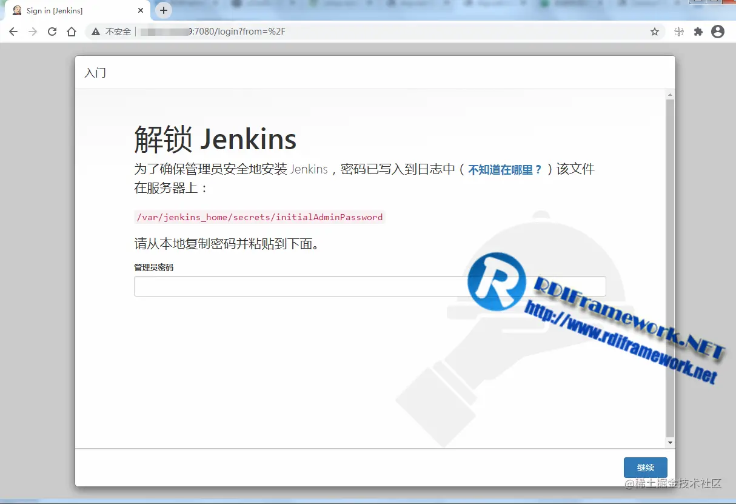Open the Chrome extensions puzzle icon
Viewport: 736px width, 504px height.
[699, 31]
